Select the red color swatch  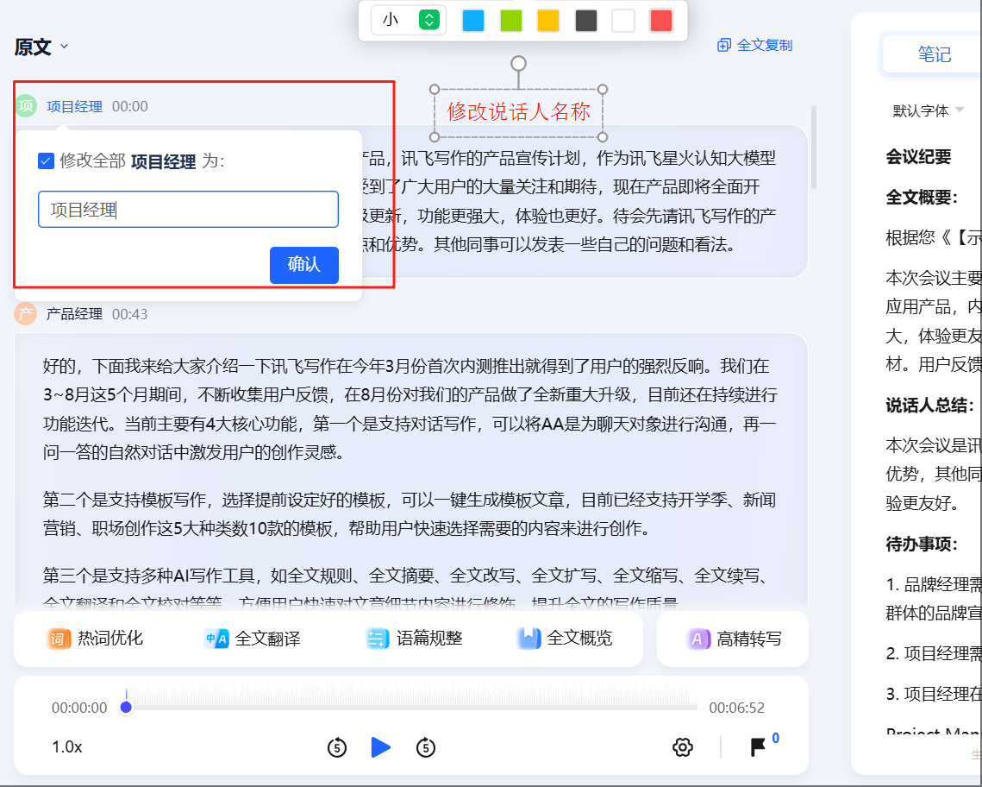pos(660,21)
